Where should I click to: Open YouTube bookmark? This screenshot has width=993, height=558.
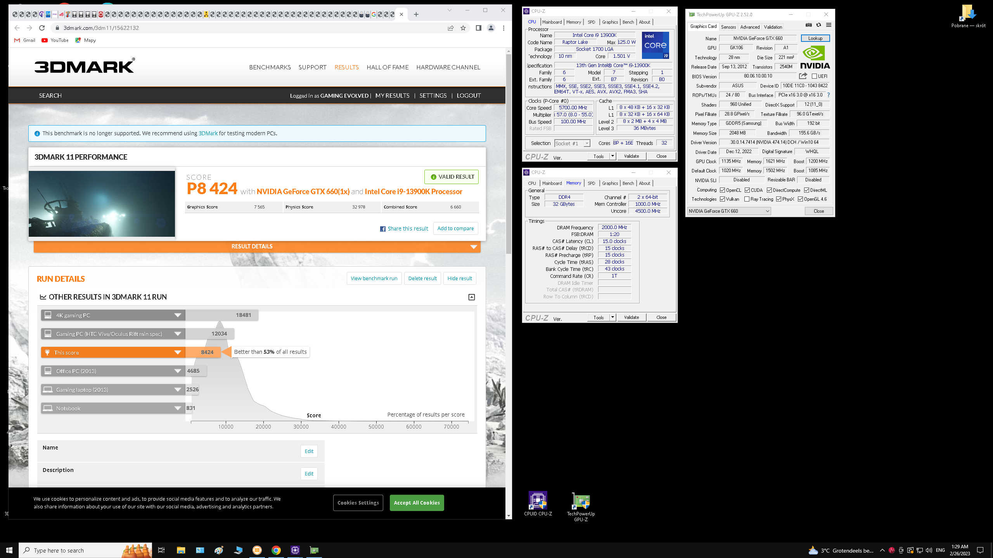(55, 40)
